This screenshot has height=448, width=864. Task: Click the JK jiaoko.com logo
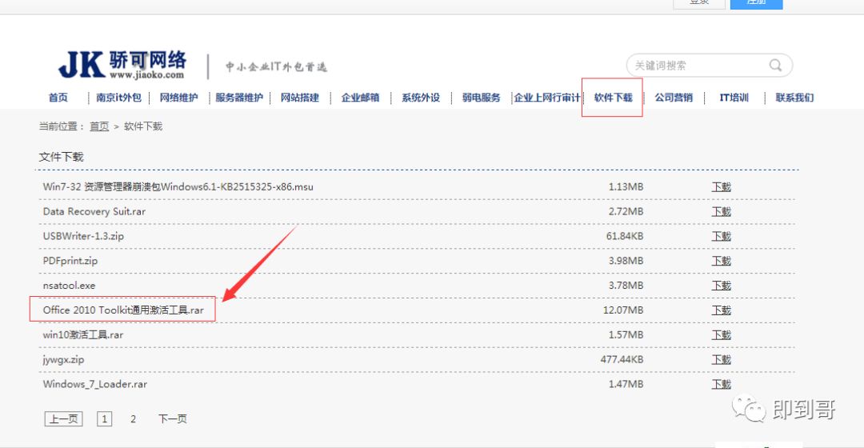(x=122, y=65)
